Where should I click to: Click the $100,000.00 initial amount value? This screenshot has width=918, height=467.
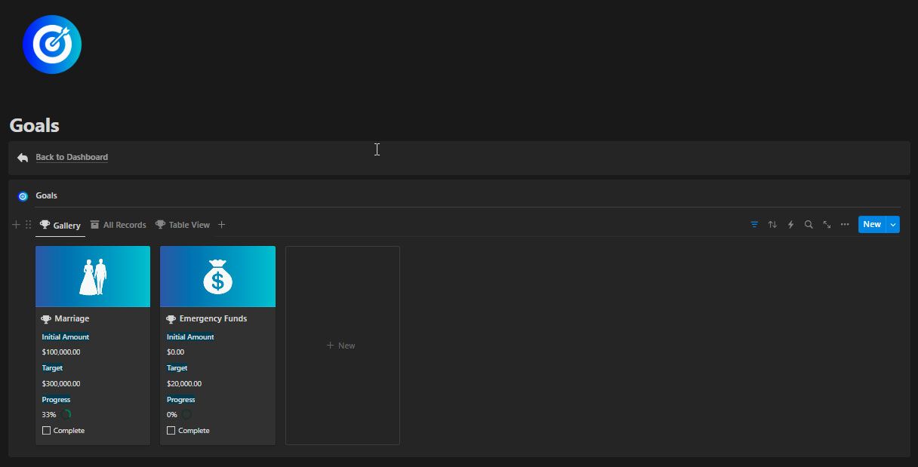tap(61, 352)
